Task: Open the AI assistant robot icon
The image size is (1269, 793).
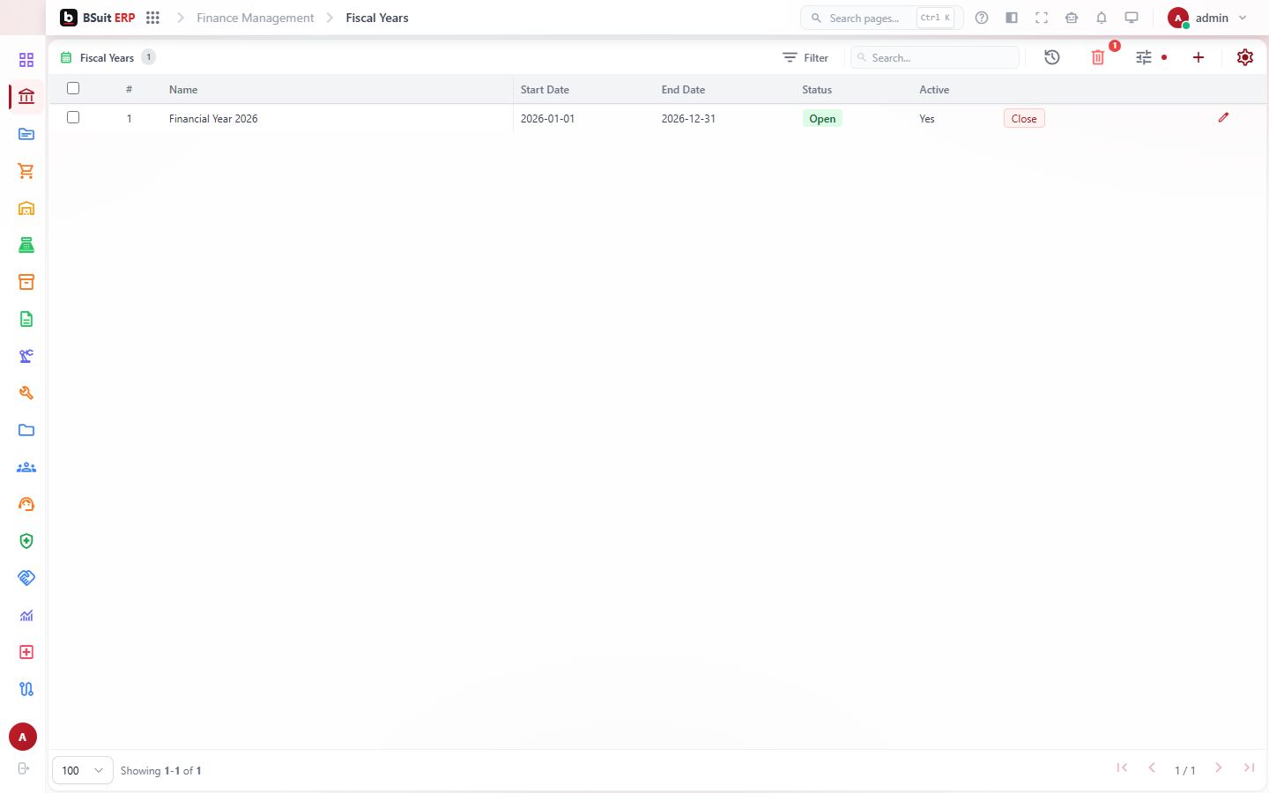Action: tap(1072, 18)
